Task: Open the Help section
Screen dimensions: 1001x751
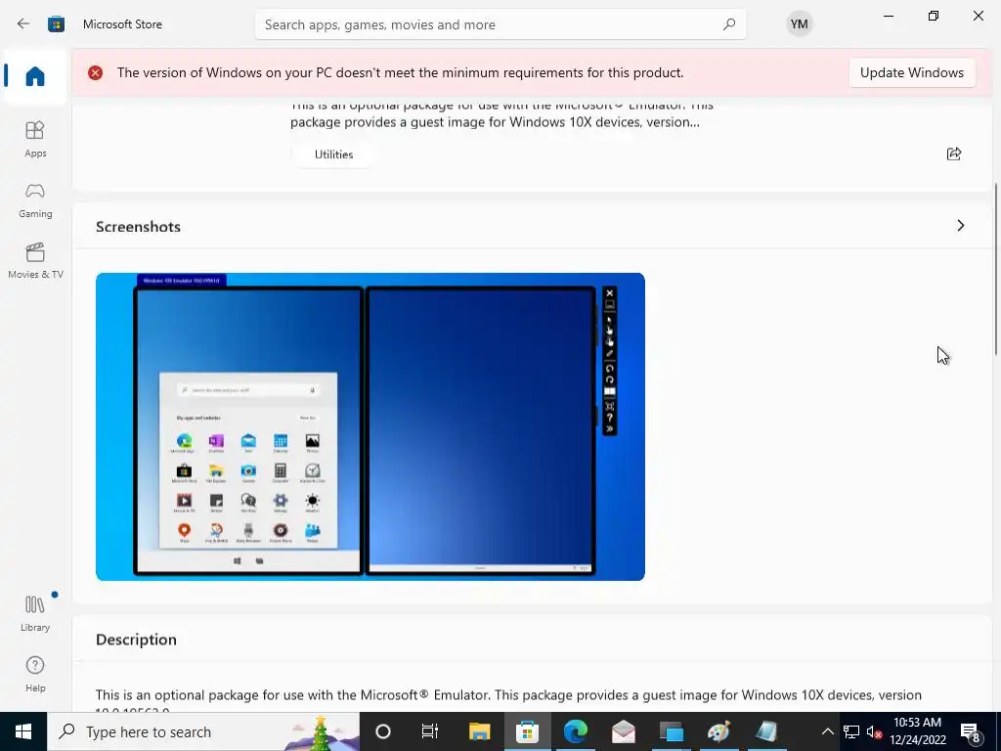Action: click(x=35, y=674)
